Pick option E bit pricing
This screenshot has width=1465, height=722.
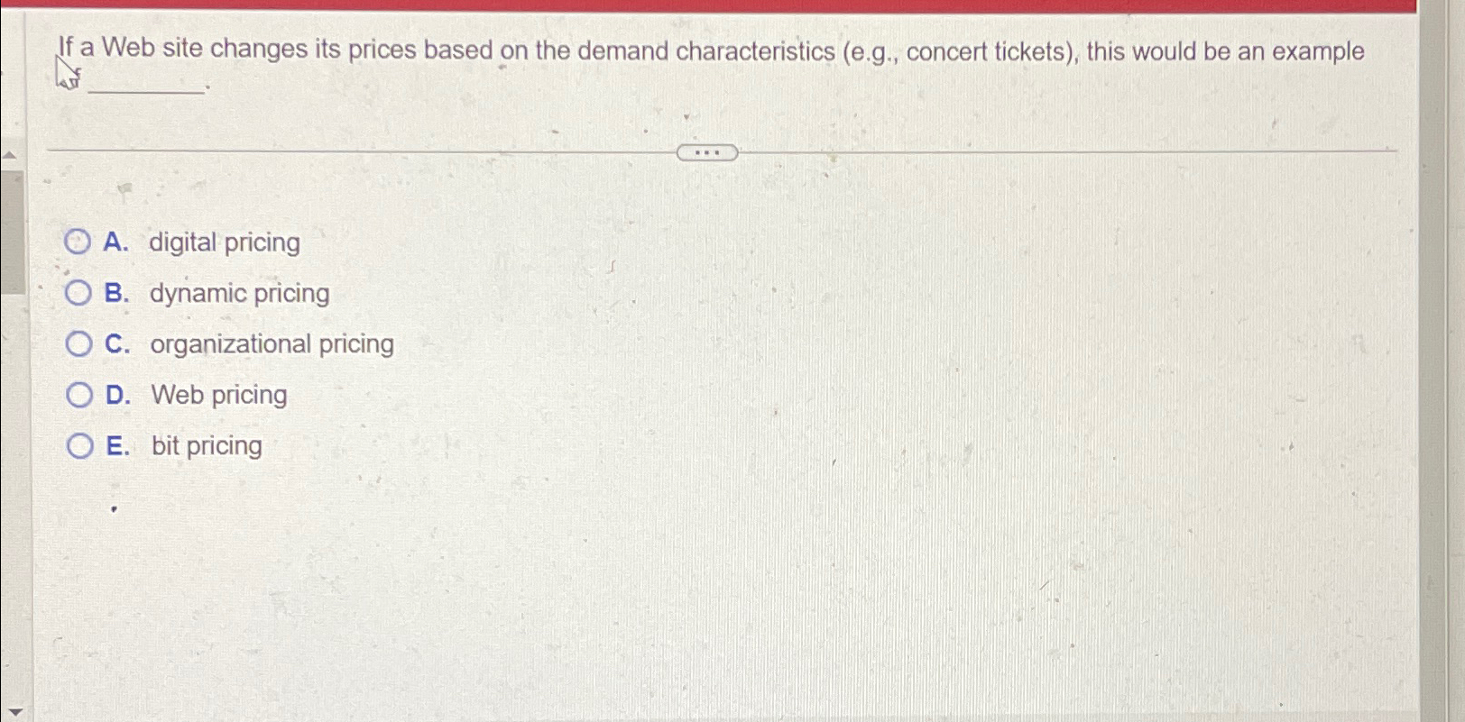(79, 443)
